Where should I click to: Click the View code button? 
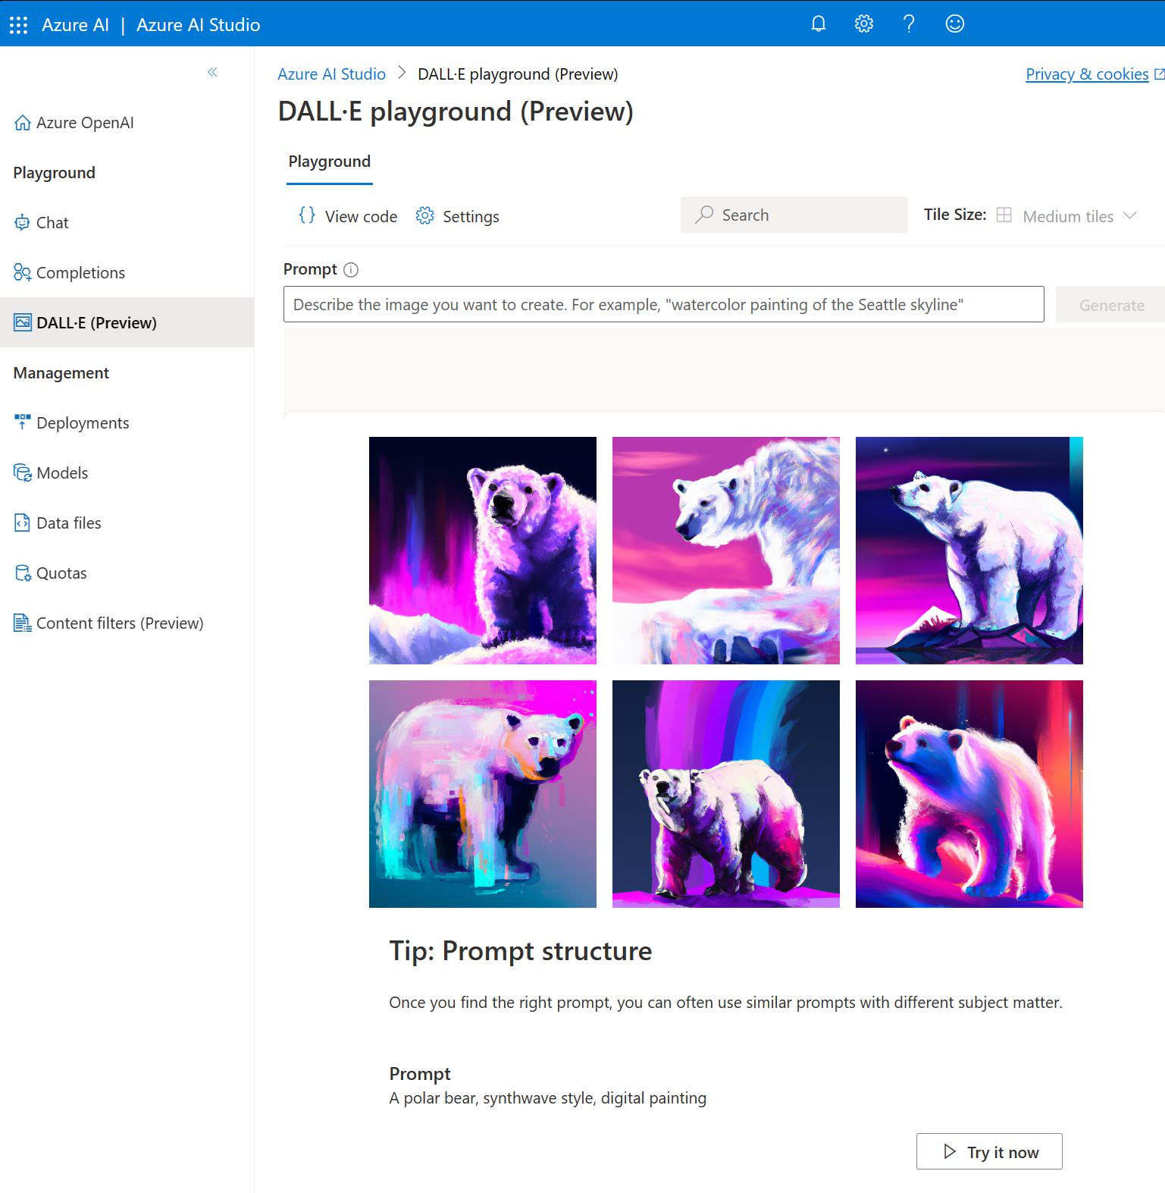tap(348, 216)
